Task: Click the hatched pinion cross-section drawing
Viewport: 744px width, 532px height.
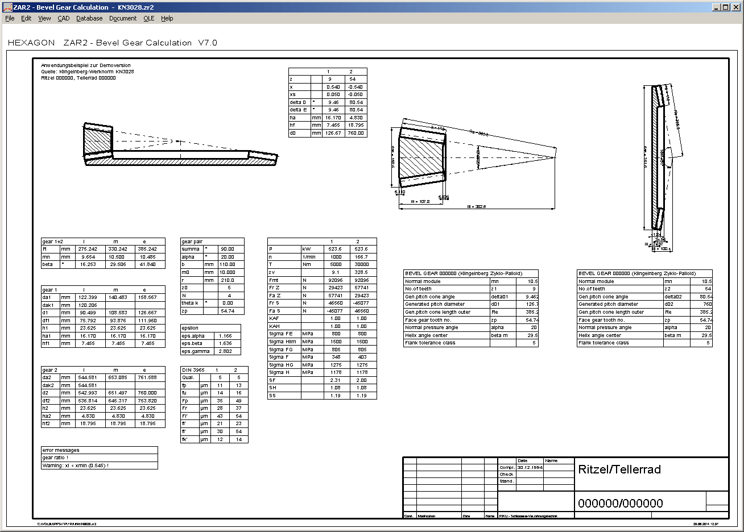Action: click(421, 157)
